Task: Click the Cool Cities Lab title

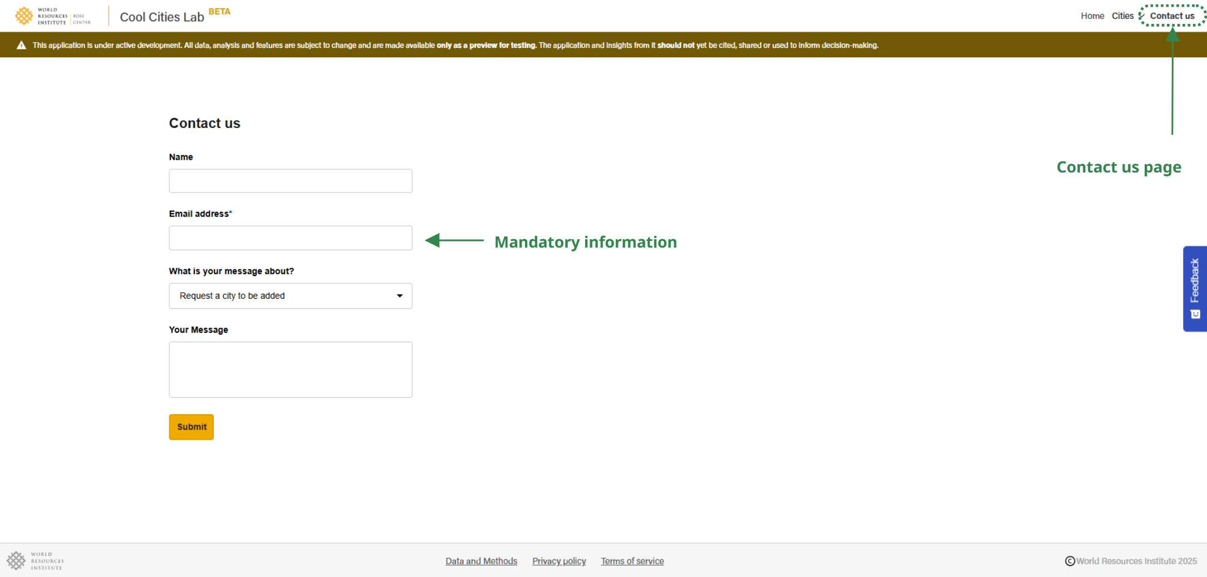Action: pos(162,17)
